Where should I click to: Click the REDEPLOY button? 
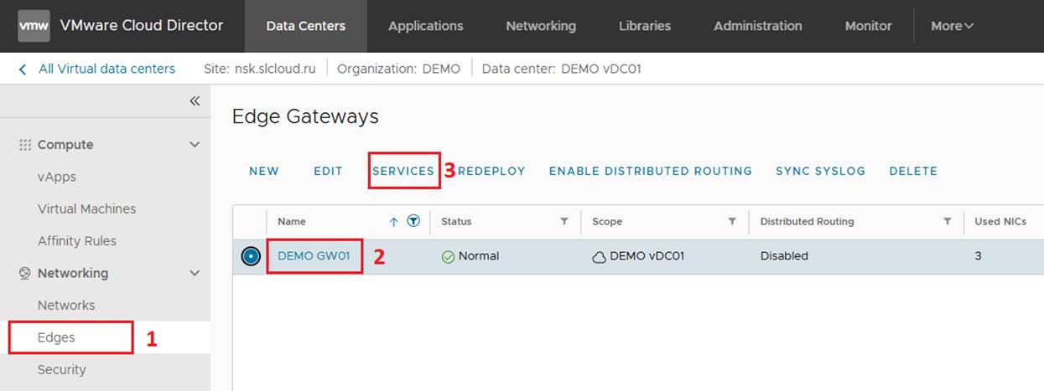[x=491, y=171]
